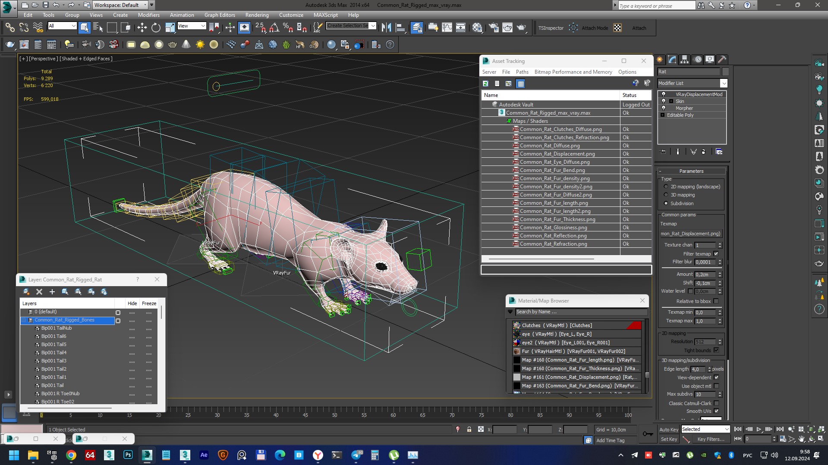Click the sun light icon in second toolbar

(x=200, y=44)
